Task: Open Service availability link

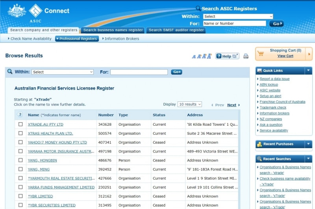Action: point(274,131)
